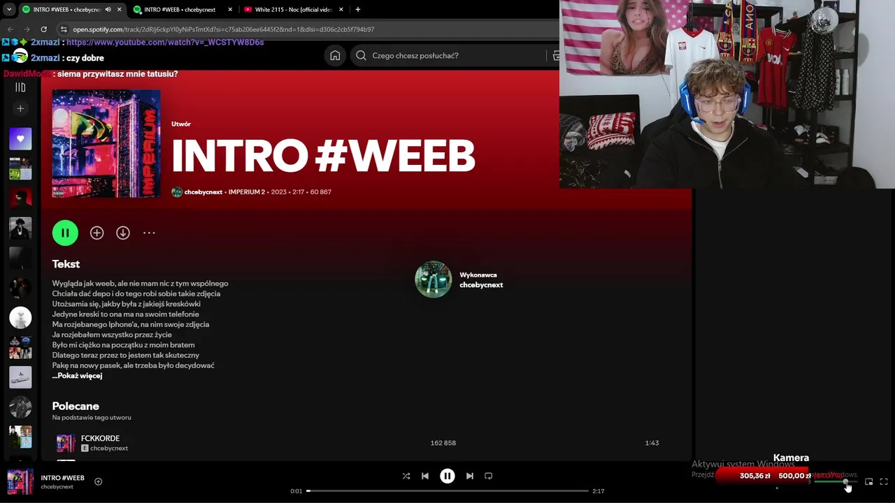
Task: Skip to the next track
Action: tap(470, 476)
